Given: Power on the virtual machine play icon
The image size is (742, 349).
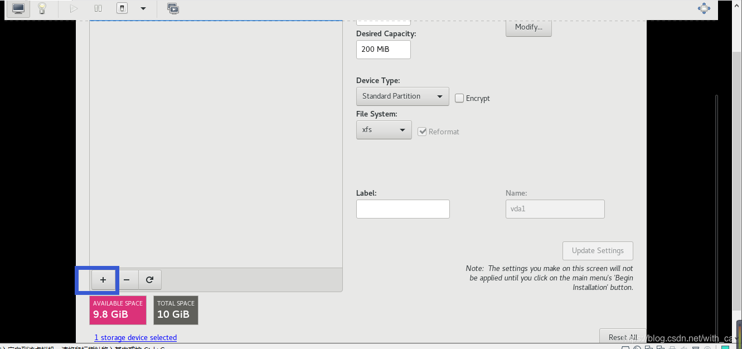Looking at the screenshot, I should pos(74,8).
